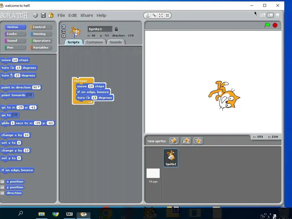This screenshot has width=292, height=219.
Task: Select the Motion block category
Action: [x=15, y=27]
